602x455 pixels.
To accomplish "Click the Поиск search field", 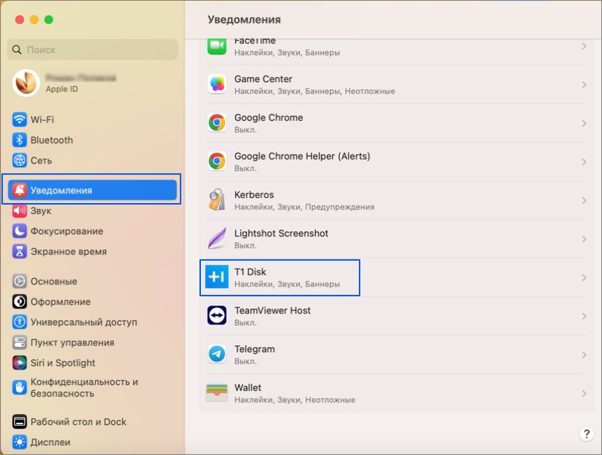I will pyautogui.click(x=92, y=50).
